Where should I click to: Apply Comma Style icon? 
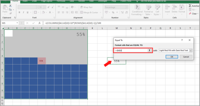tap(117, 13)
